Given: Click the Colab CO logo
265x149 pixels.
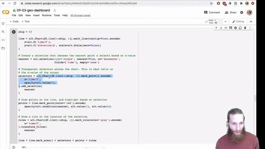Looking at the screenshot, I should 5,12.
